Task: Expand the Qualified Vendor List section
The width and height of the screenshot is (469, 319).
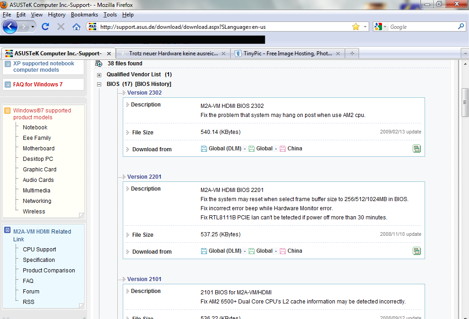Action: click(x=99, y=75)
